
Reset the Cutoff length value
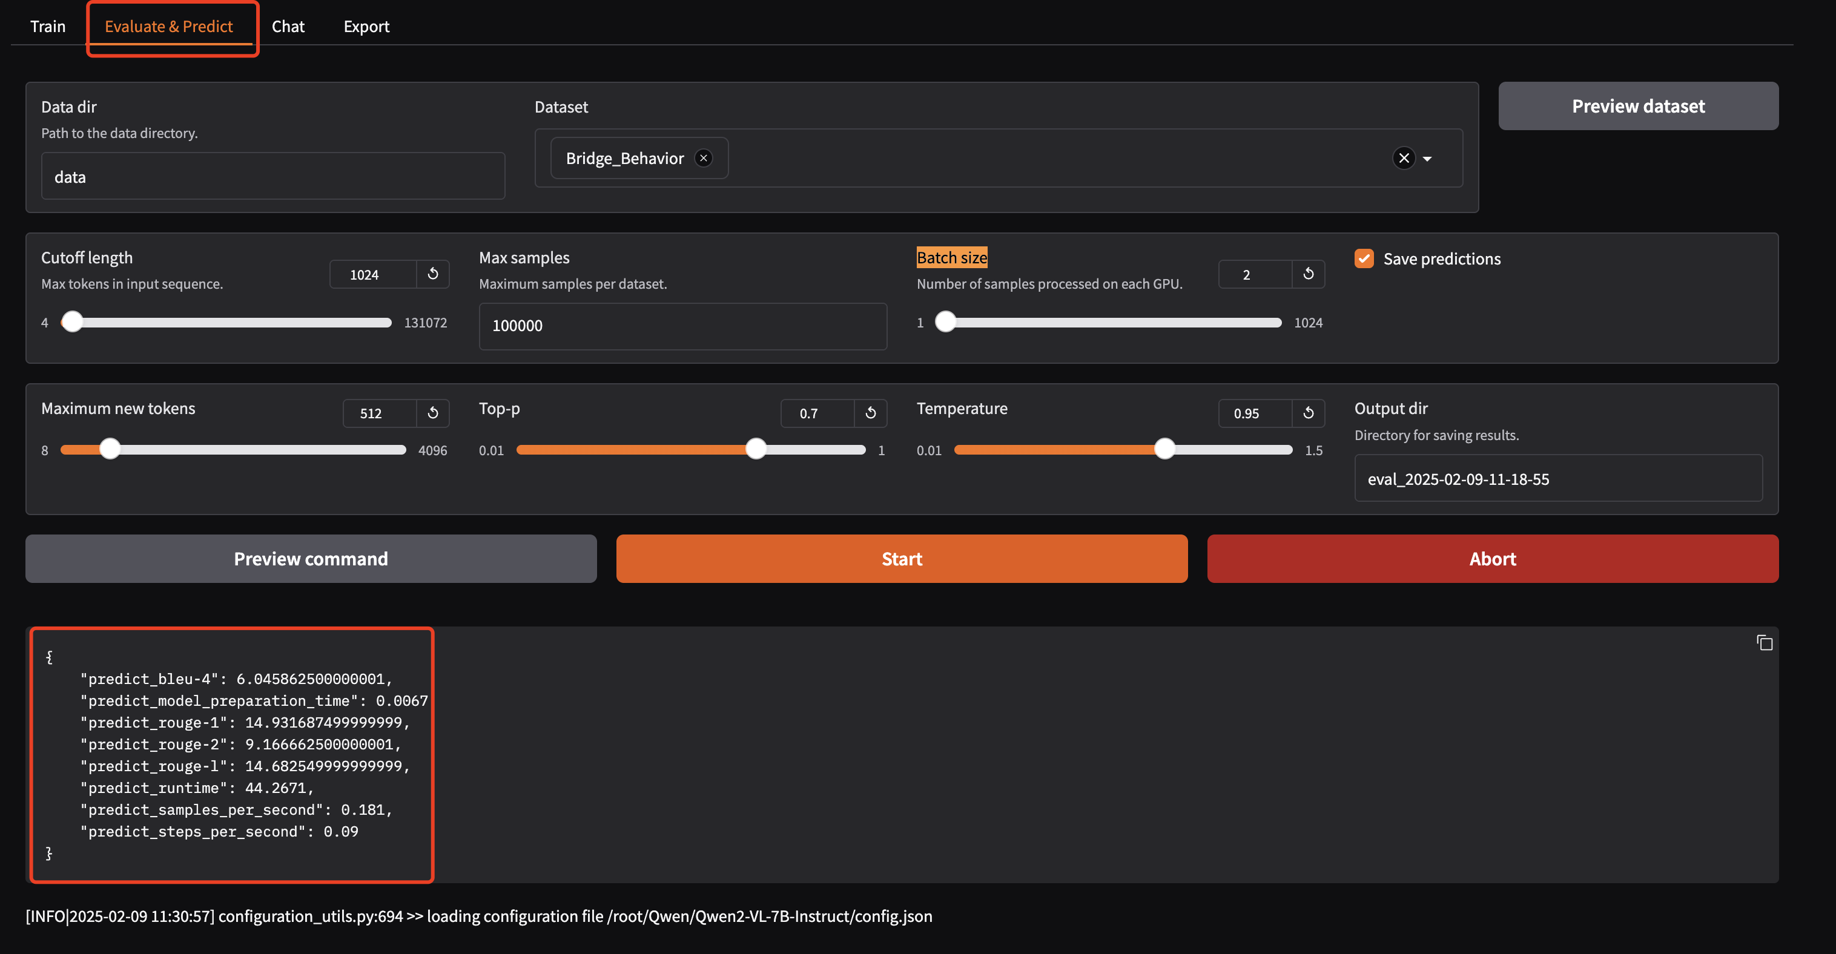click(x=432, y=274)
